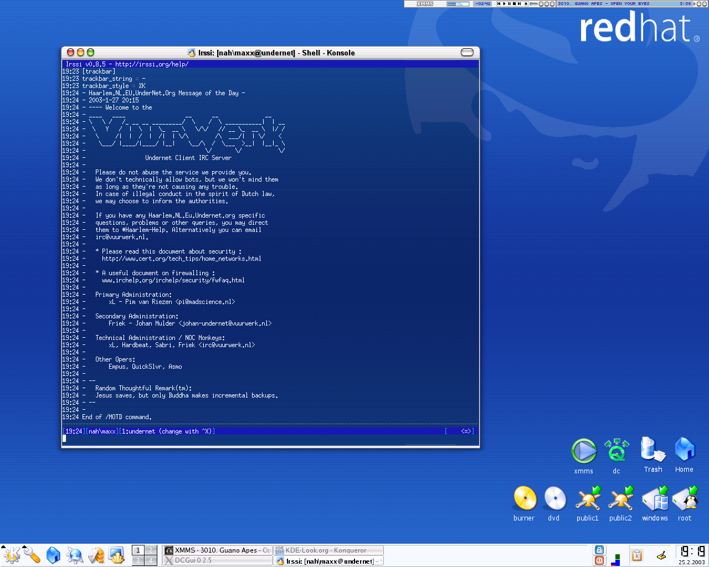Click 'Undernet Client IRC Server' text
Viewport: 709px width, 567px height.
coord(188,158)
